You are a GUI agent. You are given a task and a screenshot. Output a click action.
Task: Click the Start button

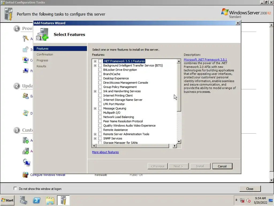click(7, 200)
